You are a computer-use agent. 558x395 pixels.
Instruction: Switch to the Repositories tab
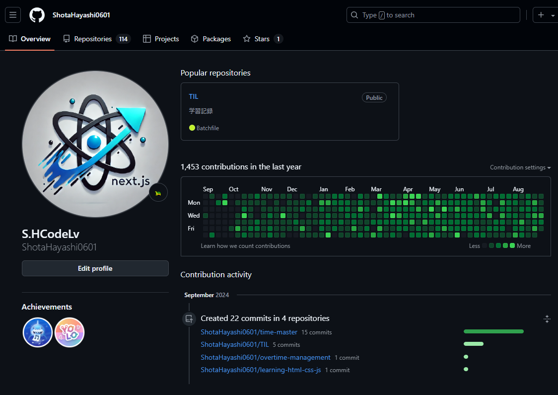[x=97, y=39]
